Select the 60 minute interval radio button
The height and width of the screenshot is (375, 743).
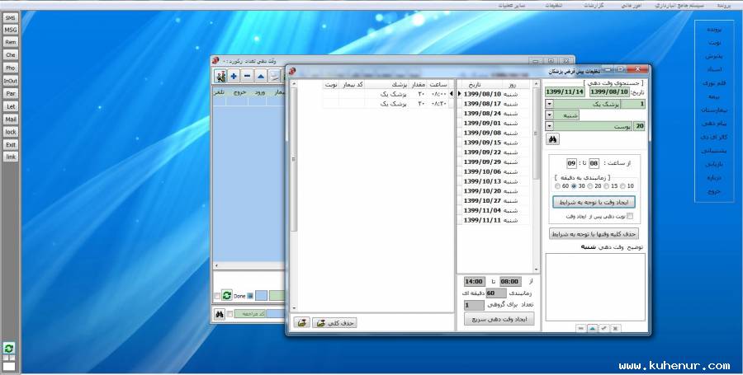(x=557, y=186)
